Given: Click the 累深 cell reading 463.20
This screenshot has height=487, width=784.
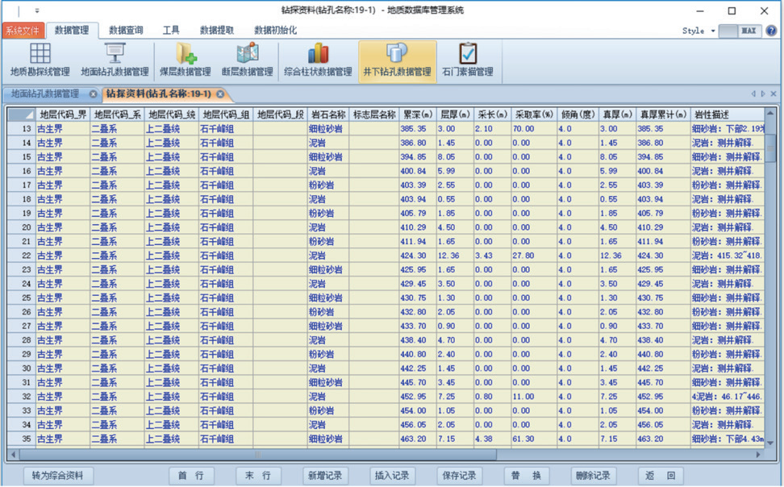Looking at the screenshot, I should tap(418, 439).
